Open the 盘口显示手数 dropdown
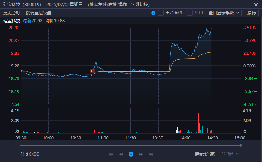 pos(224,13)
